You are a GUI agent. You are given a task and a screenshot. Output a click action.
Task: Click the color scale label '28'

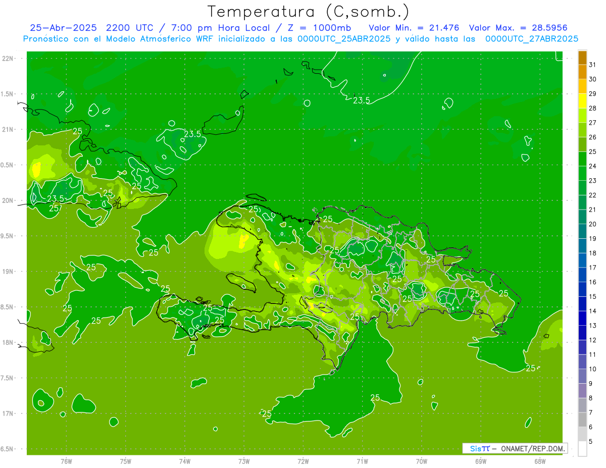coord(592,108)
